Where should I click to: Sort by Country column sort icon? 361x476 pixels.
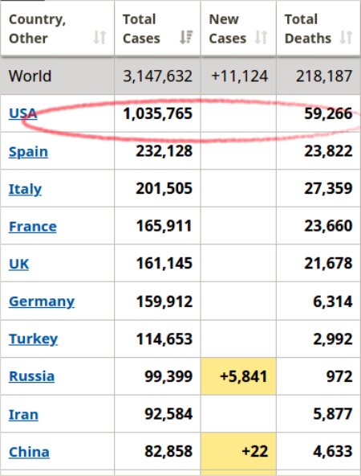[99, 37]
